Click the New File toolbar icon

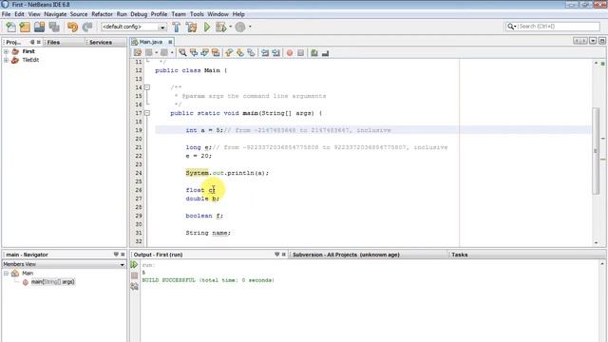click(x=10, y=27)
